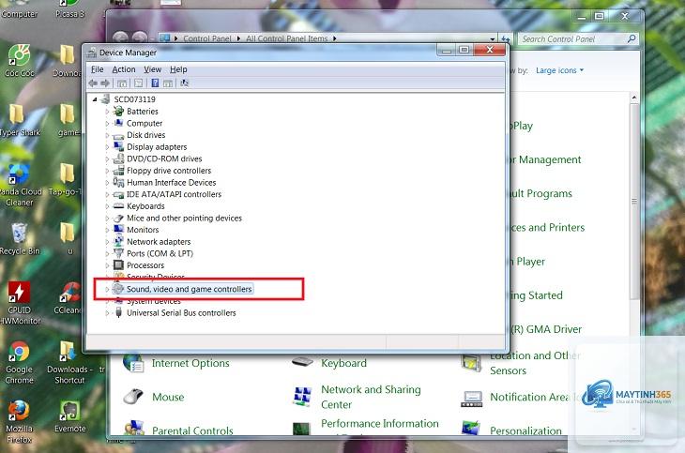Expand the Keyboards category
This screenshot has width=685, height=453.
(x=107, y=206)
